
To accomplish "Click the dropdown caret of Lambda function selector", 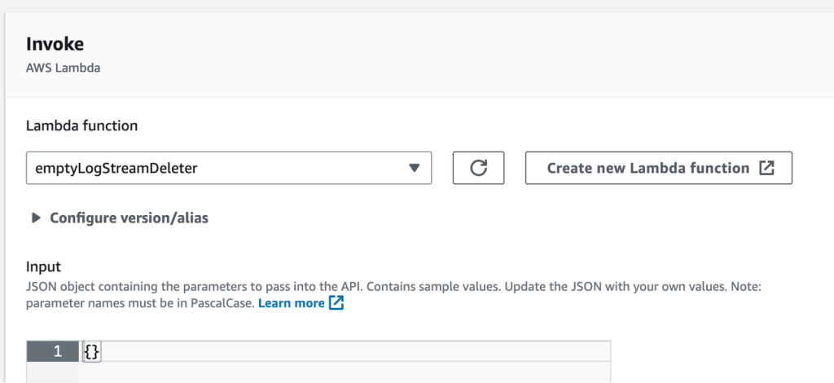I will coord(415,168).
